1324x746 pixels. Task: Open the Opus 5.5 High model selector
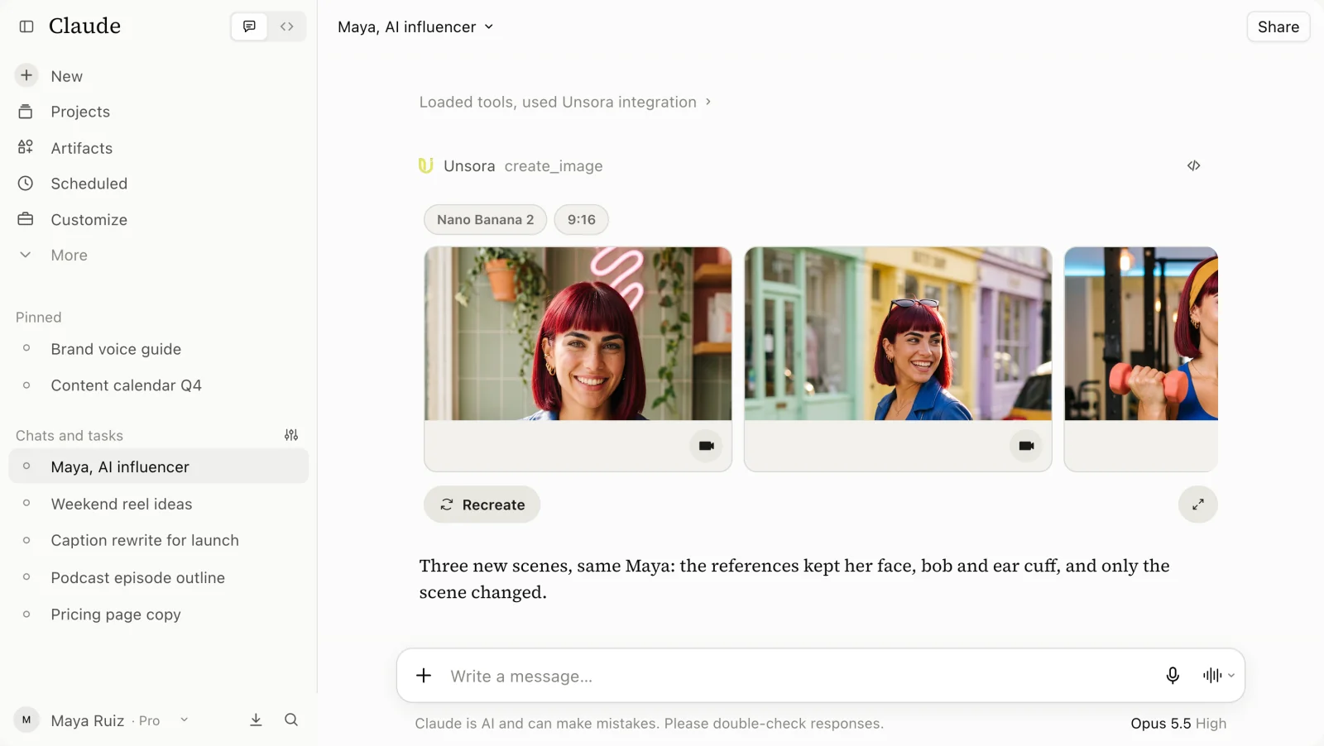pos(1178,724)
